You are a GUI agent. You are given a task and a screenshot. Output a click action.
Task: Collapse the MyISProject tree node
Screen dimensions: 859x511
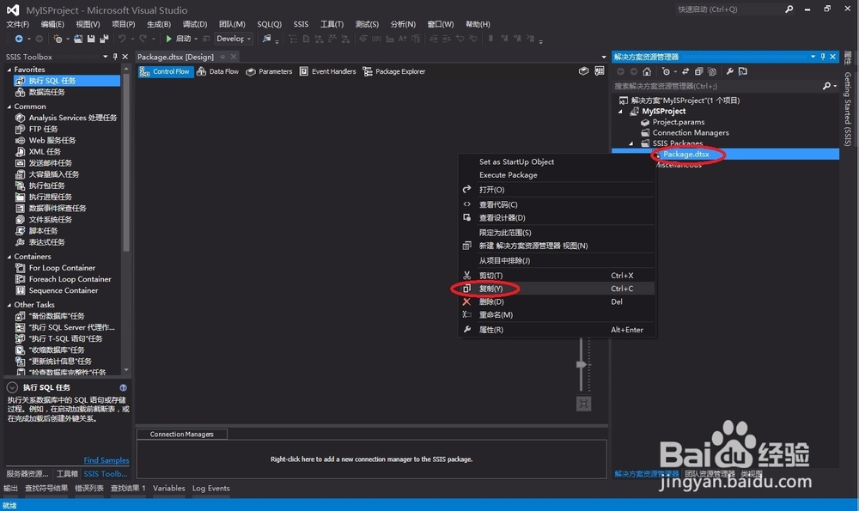click(621, 111)
